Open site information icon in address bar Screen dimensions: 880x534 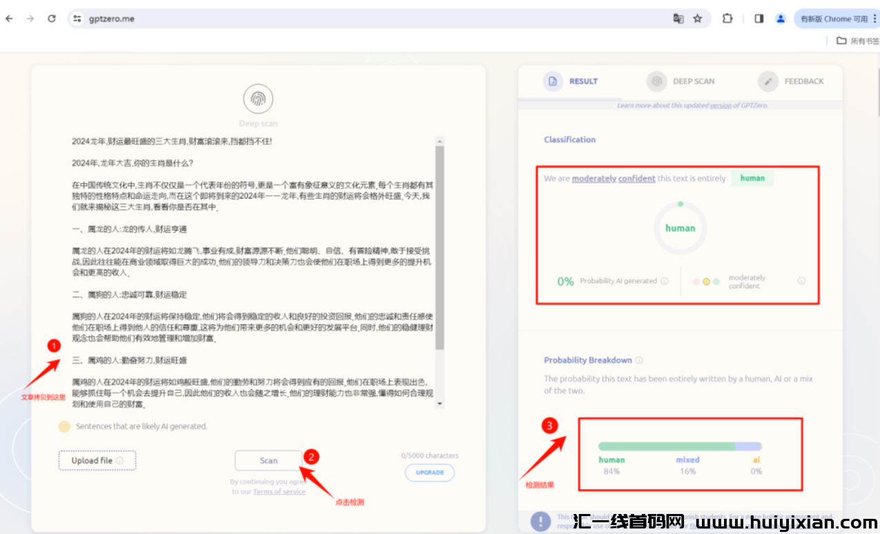click(x=79, y=19)
